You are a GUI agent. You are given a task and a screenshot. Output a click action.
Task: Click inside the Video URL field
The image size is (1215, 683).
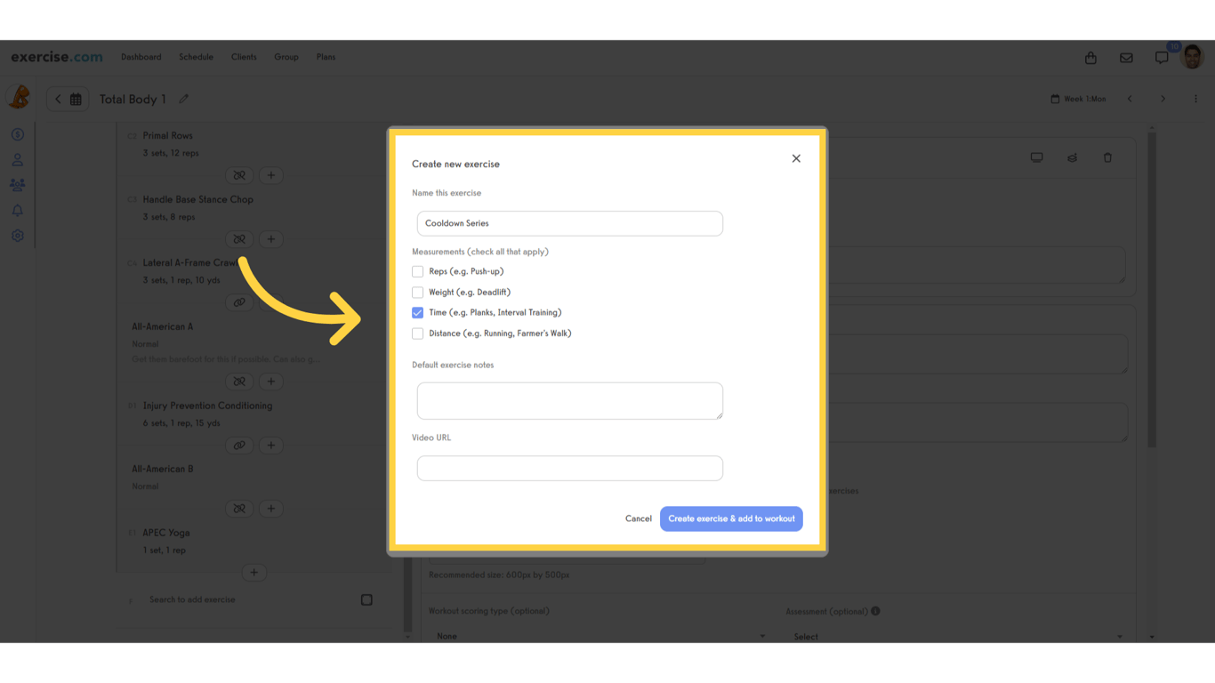(x=569, y=468)
